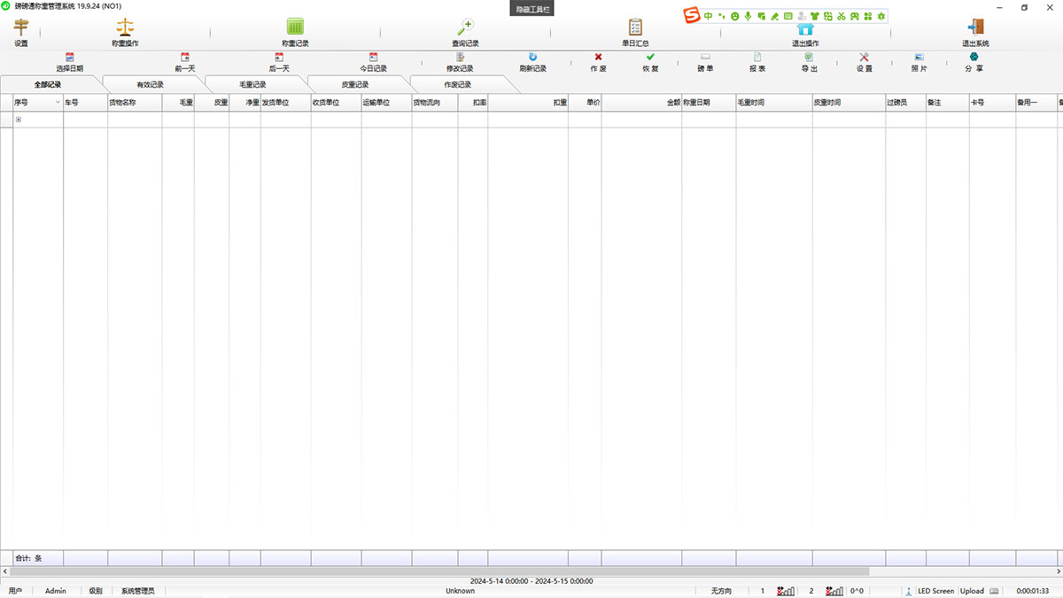Switch to the 作废记录 tab
Screen dimensions: 1063x598
(457, 85)
